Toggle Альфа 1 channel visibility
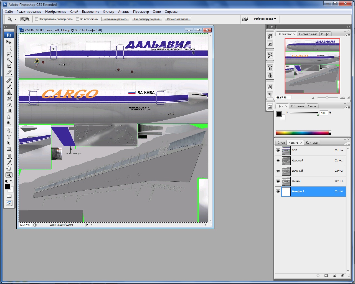 (278, 191)
